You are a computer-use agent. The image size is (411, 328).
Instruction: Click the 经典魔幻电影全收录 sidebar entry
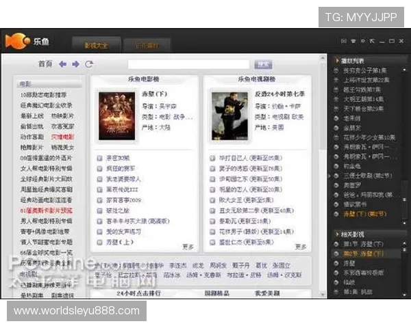click(x=46, y=105)
